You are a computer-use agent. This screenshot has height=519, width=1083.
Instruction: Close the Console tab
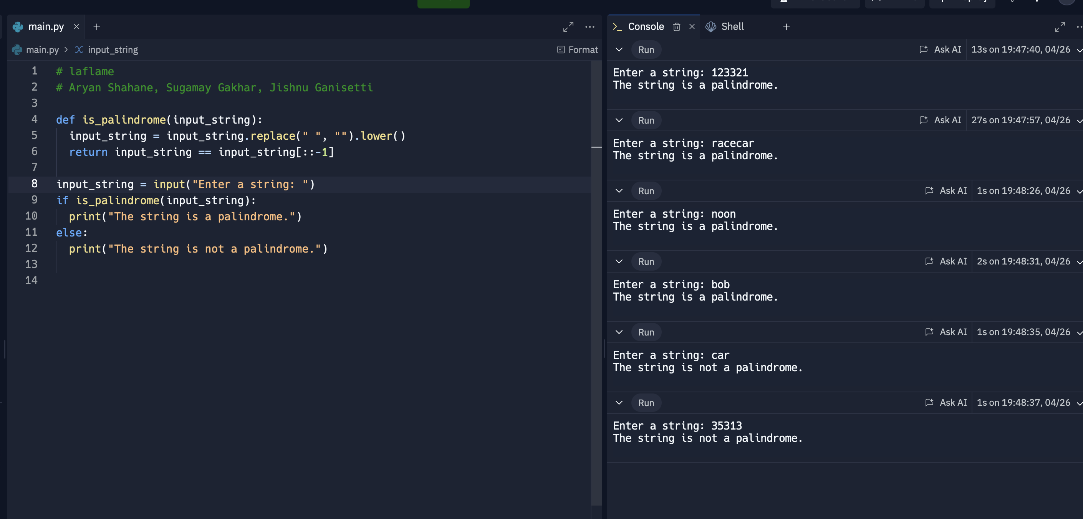click(x=692, y=27)
